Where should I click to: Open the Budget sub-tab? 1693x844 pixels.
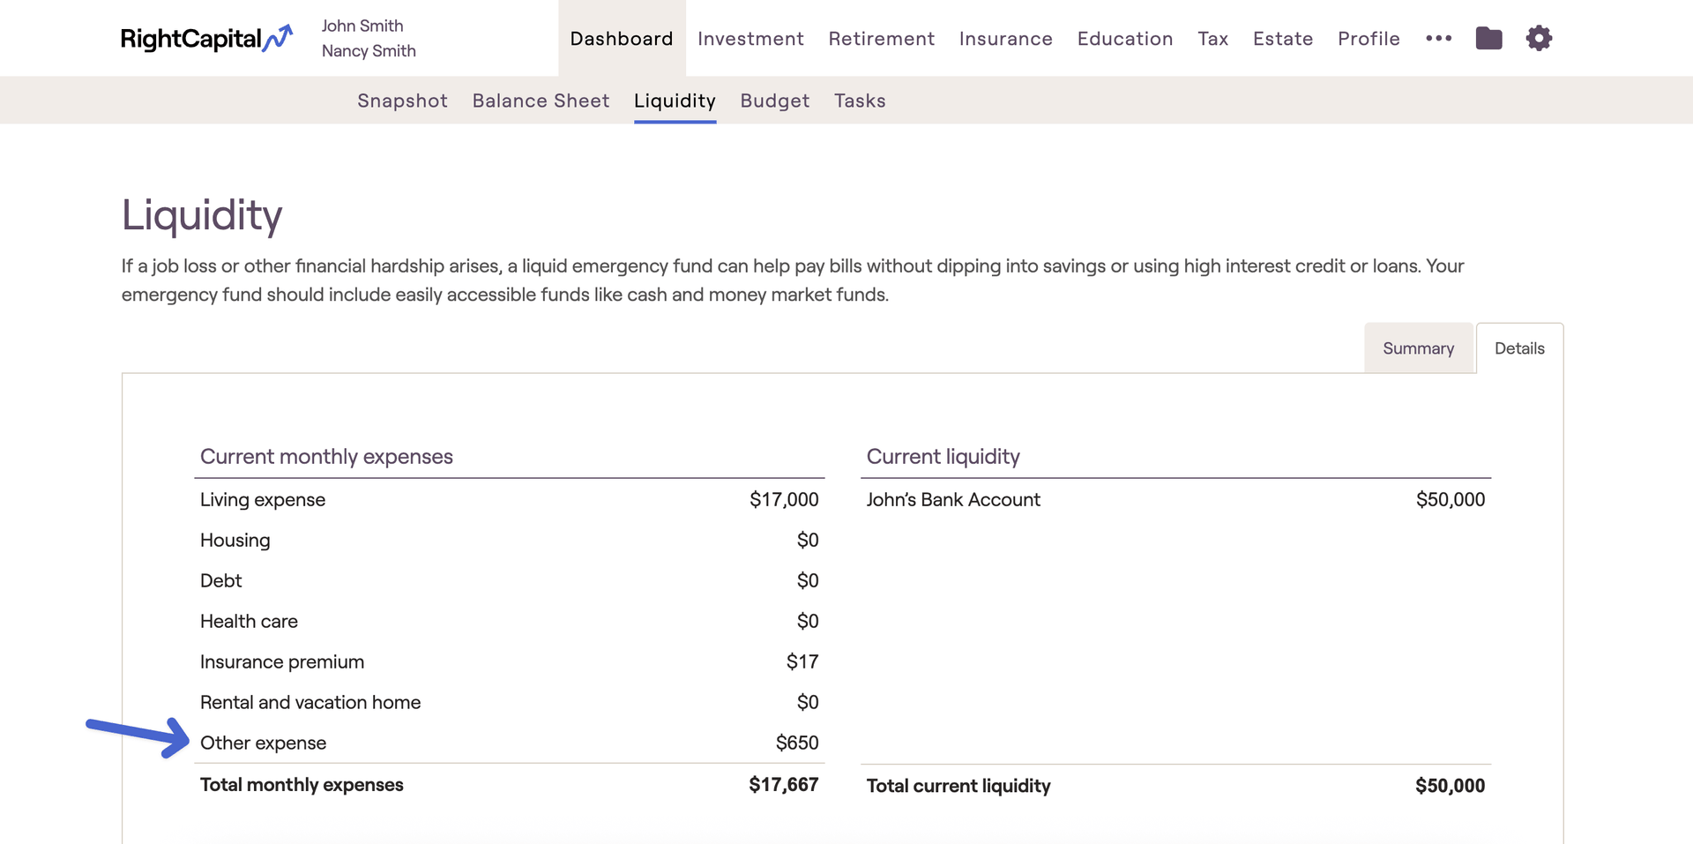click(x=774, y=101)
